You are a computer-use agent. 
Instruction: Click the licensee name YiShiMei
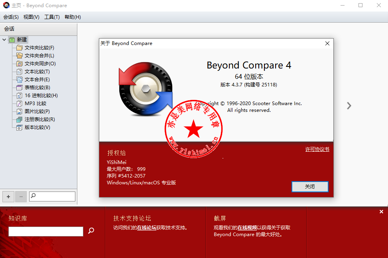(116, 162)
